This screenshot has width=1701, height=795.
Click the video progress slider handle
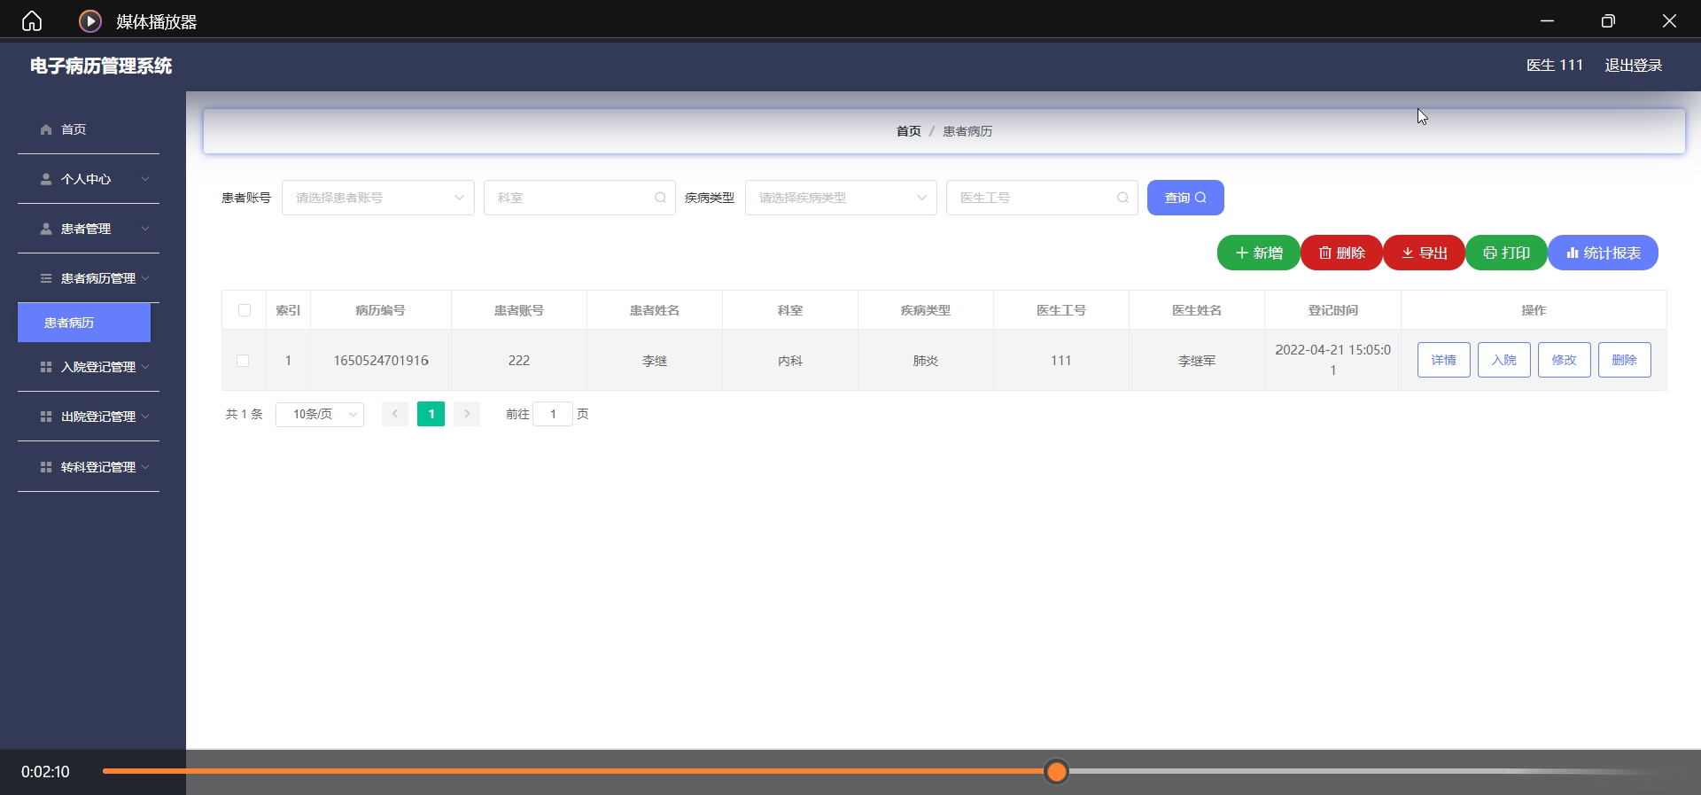[1056, 772]
